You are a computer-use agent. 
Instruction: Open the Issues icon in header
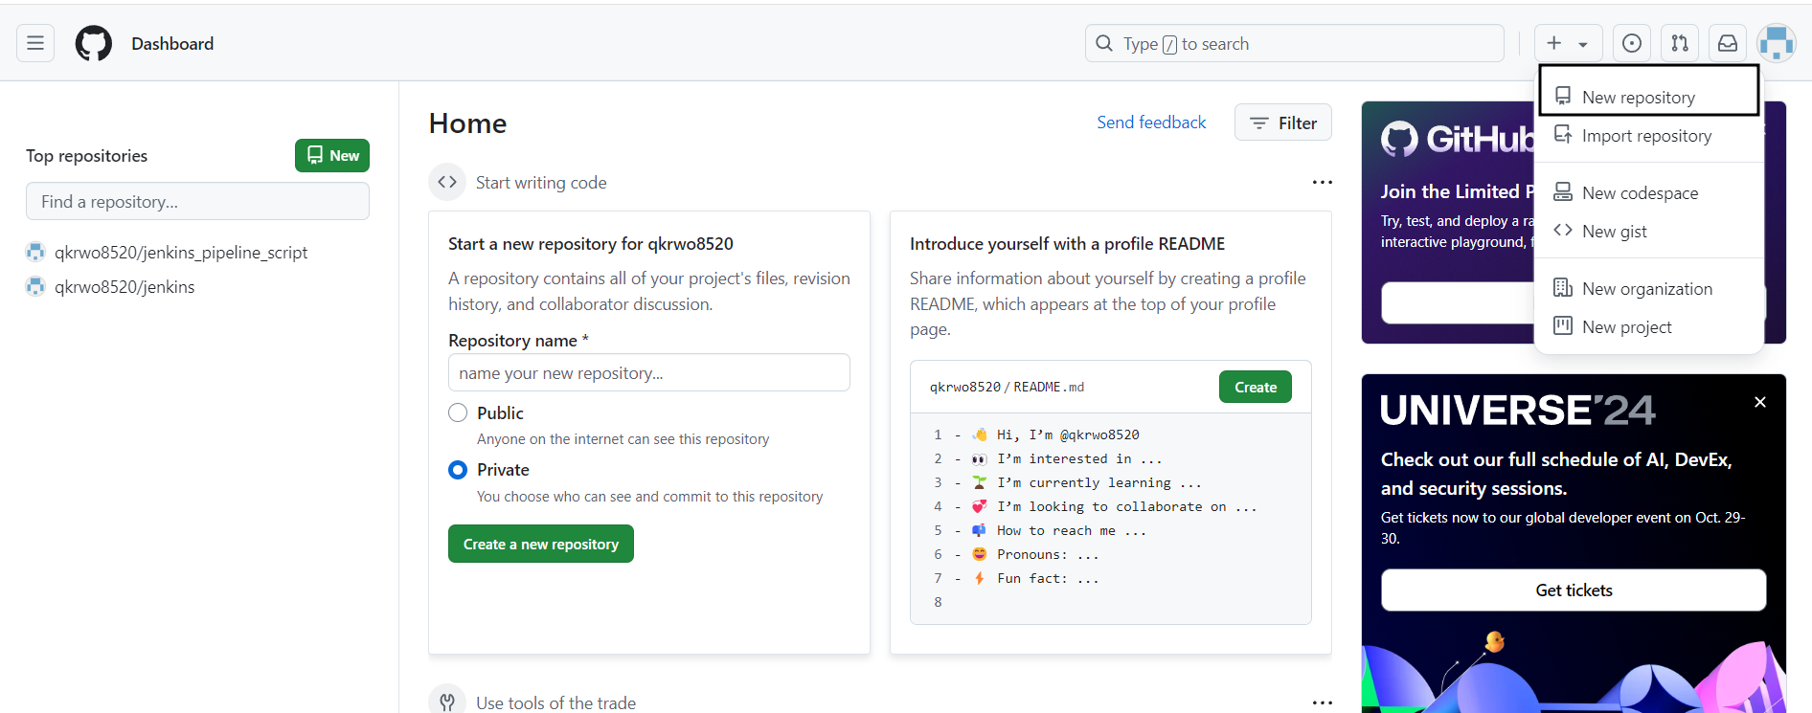tap(1632, 43)
